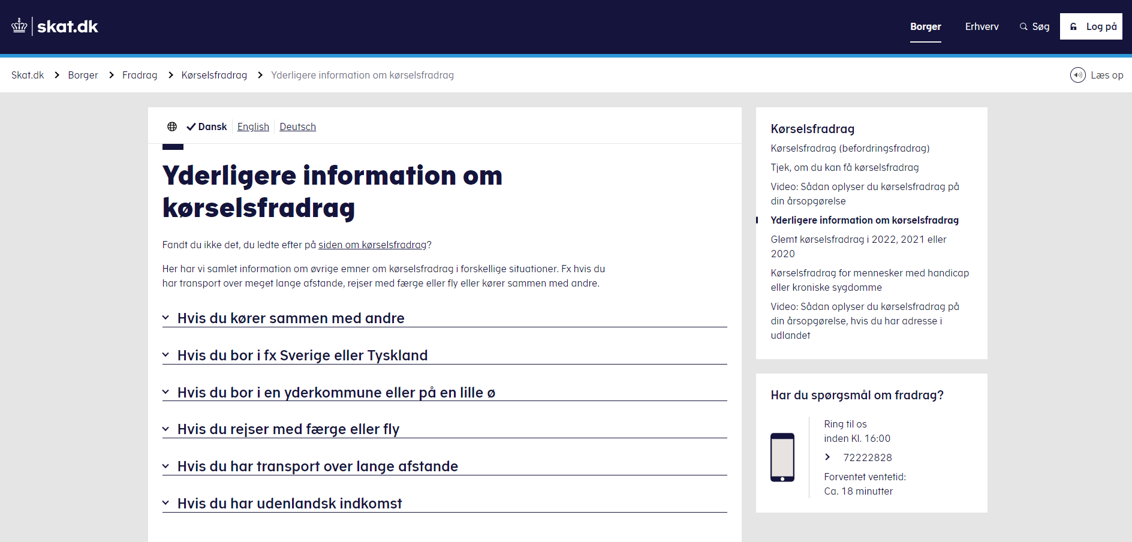Click the royal crown logo icon

[19, 26]
